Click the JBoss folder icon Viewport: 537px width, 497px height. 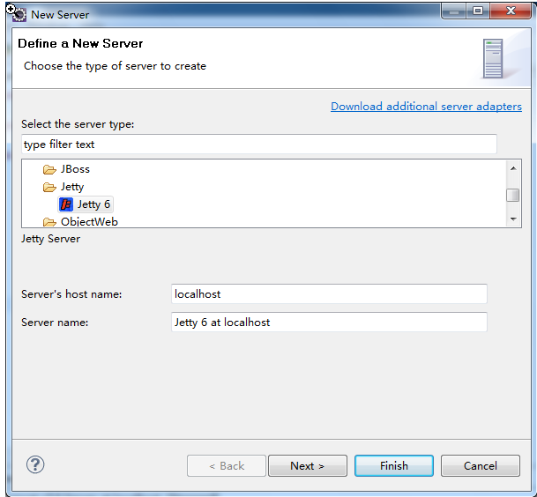point(49,169)
